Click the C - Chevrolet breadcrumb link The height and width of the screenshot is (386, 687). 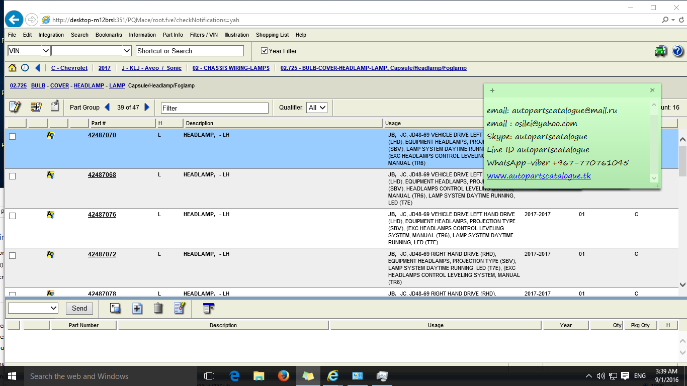click(69, 68)
